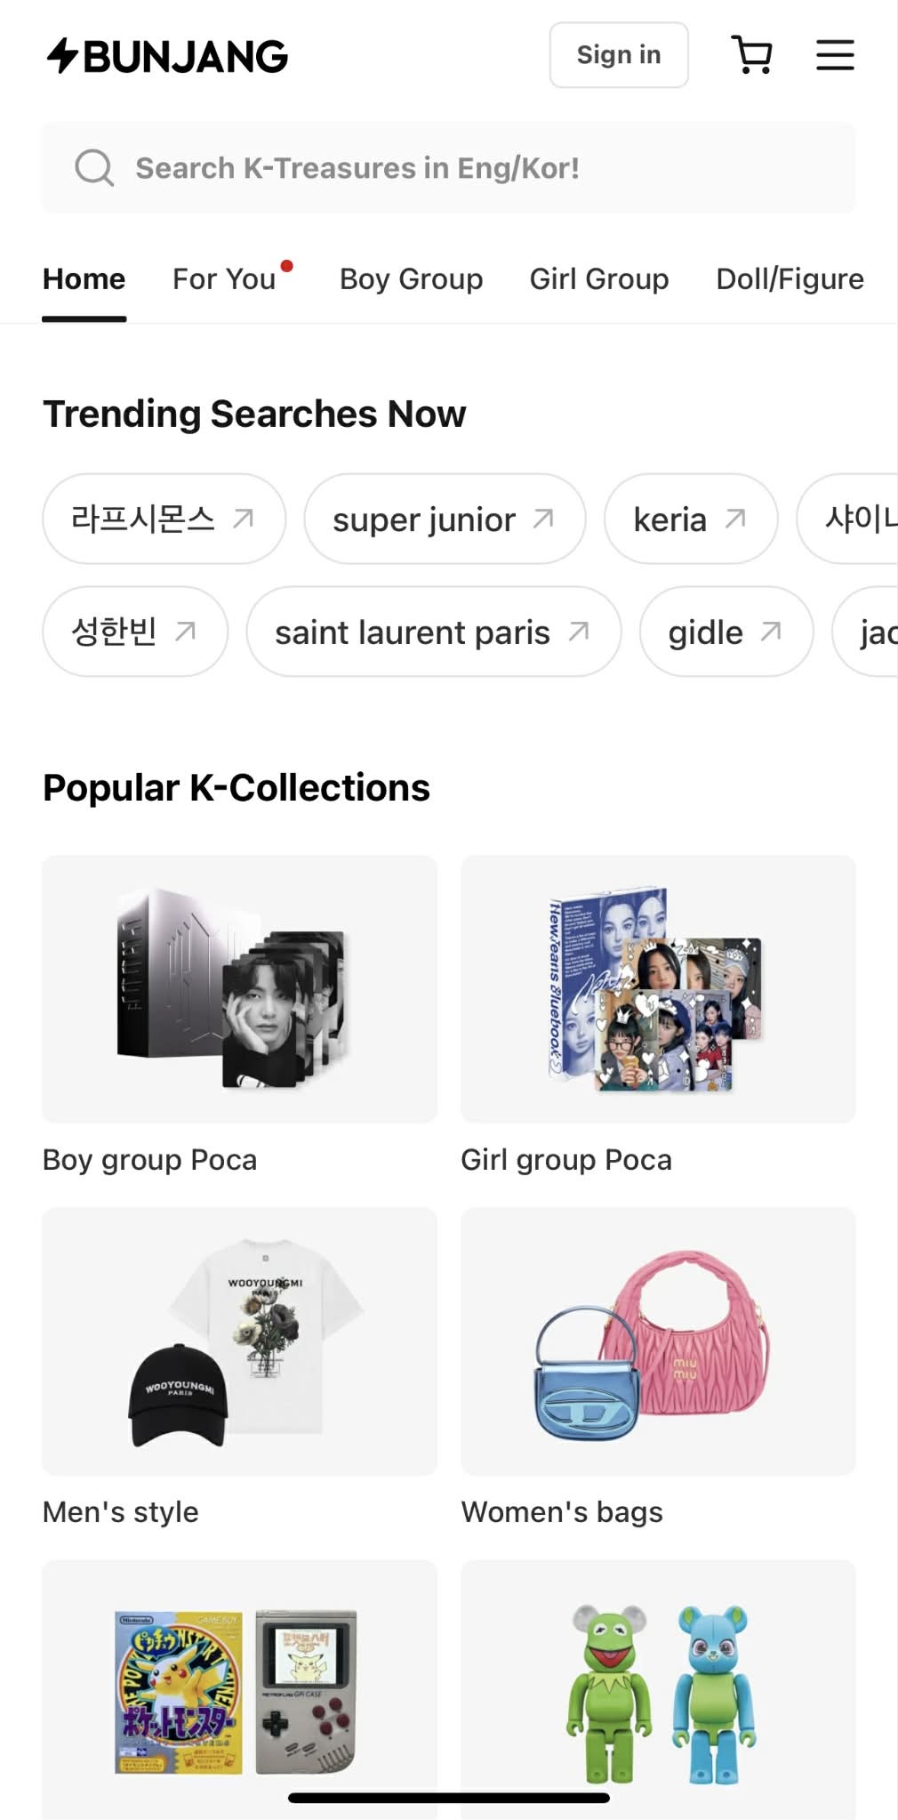Open the Boy Group tab

click(411, 279)
